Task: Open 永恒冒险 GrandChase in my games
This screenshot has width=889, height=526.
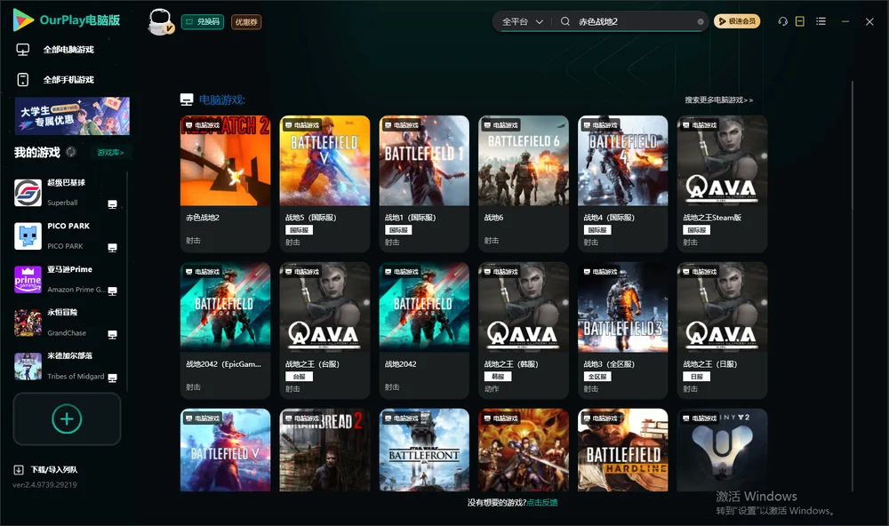Action: pyautogui.click(x=66, y=323)
